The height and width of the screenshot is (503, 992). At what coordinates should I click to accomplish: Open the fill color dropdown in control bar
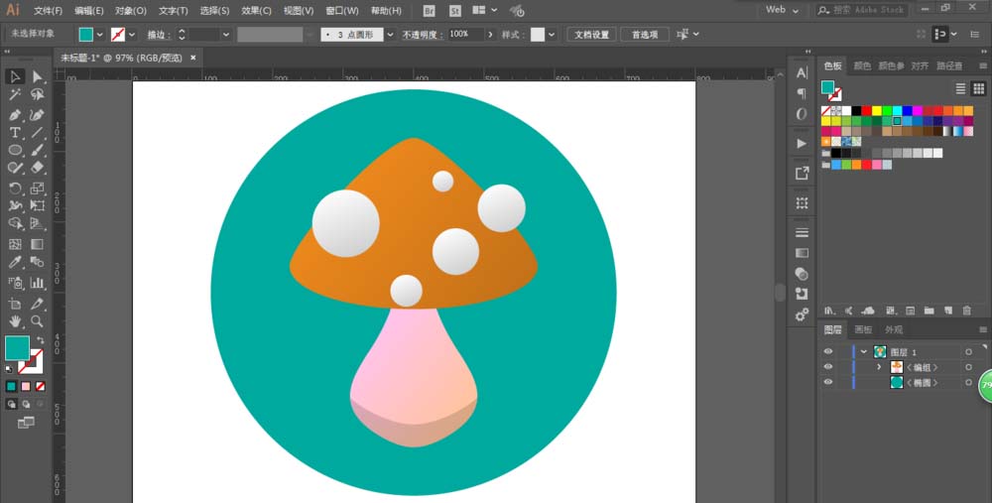[99, 34]
